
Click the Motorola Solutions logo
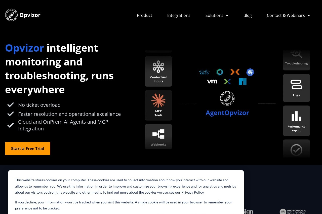[x=293, y=211]
